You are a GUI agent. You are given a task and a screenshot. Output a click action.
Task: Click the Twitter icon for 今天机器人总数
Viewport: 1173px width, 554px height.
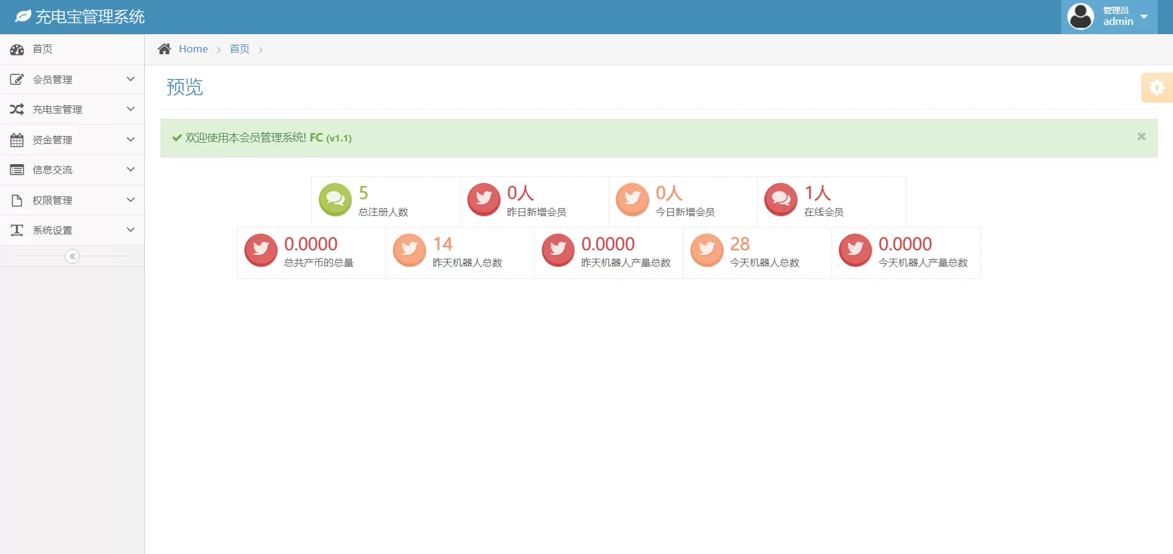tap(707, 250)
